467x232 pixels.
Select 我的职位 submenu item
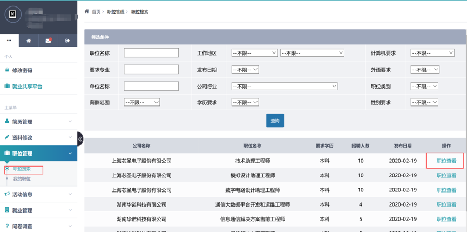(x=22, y=179)
